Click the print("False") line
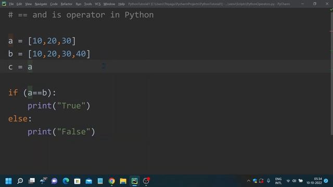The width and height of the screenshot is (333, 187). click(x=61, y=131)
